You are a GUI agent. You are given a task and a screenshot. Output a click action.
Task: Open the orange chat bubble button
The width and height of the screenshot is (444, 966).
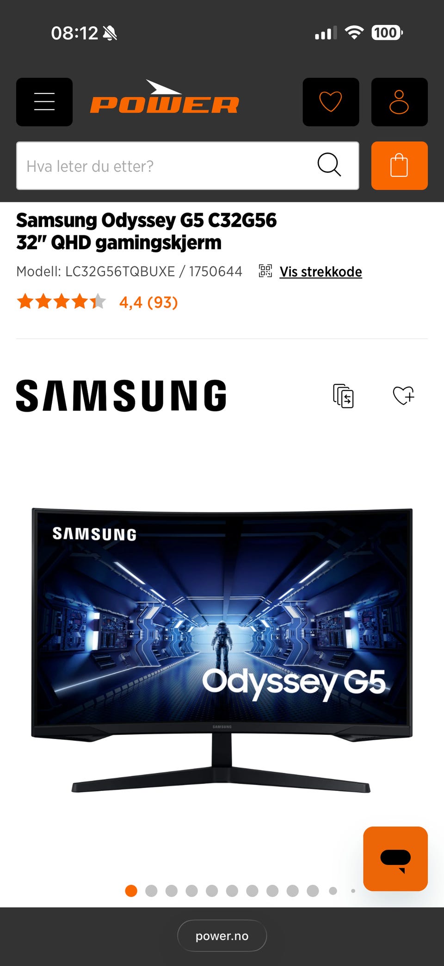click(395, 859)
